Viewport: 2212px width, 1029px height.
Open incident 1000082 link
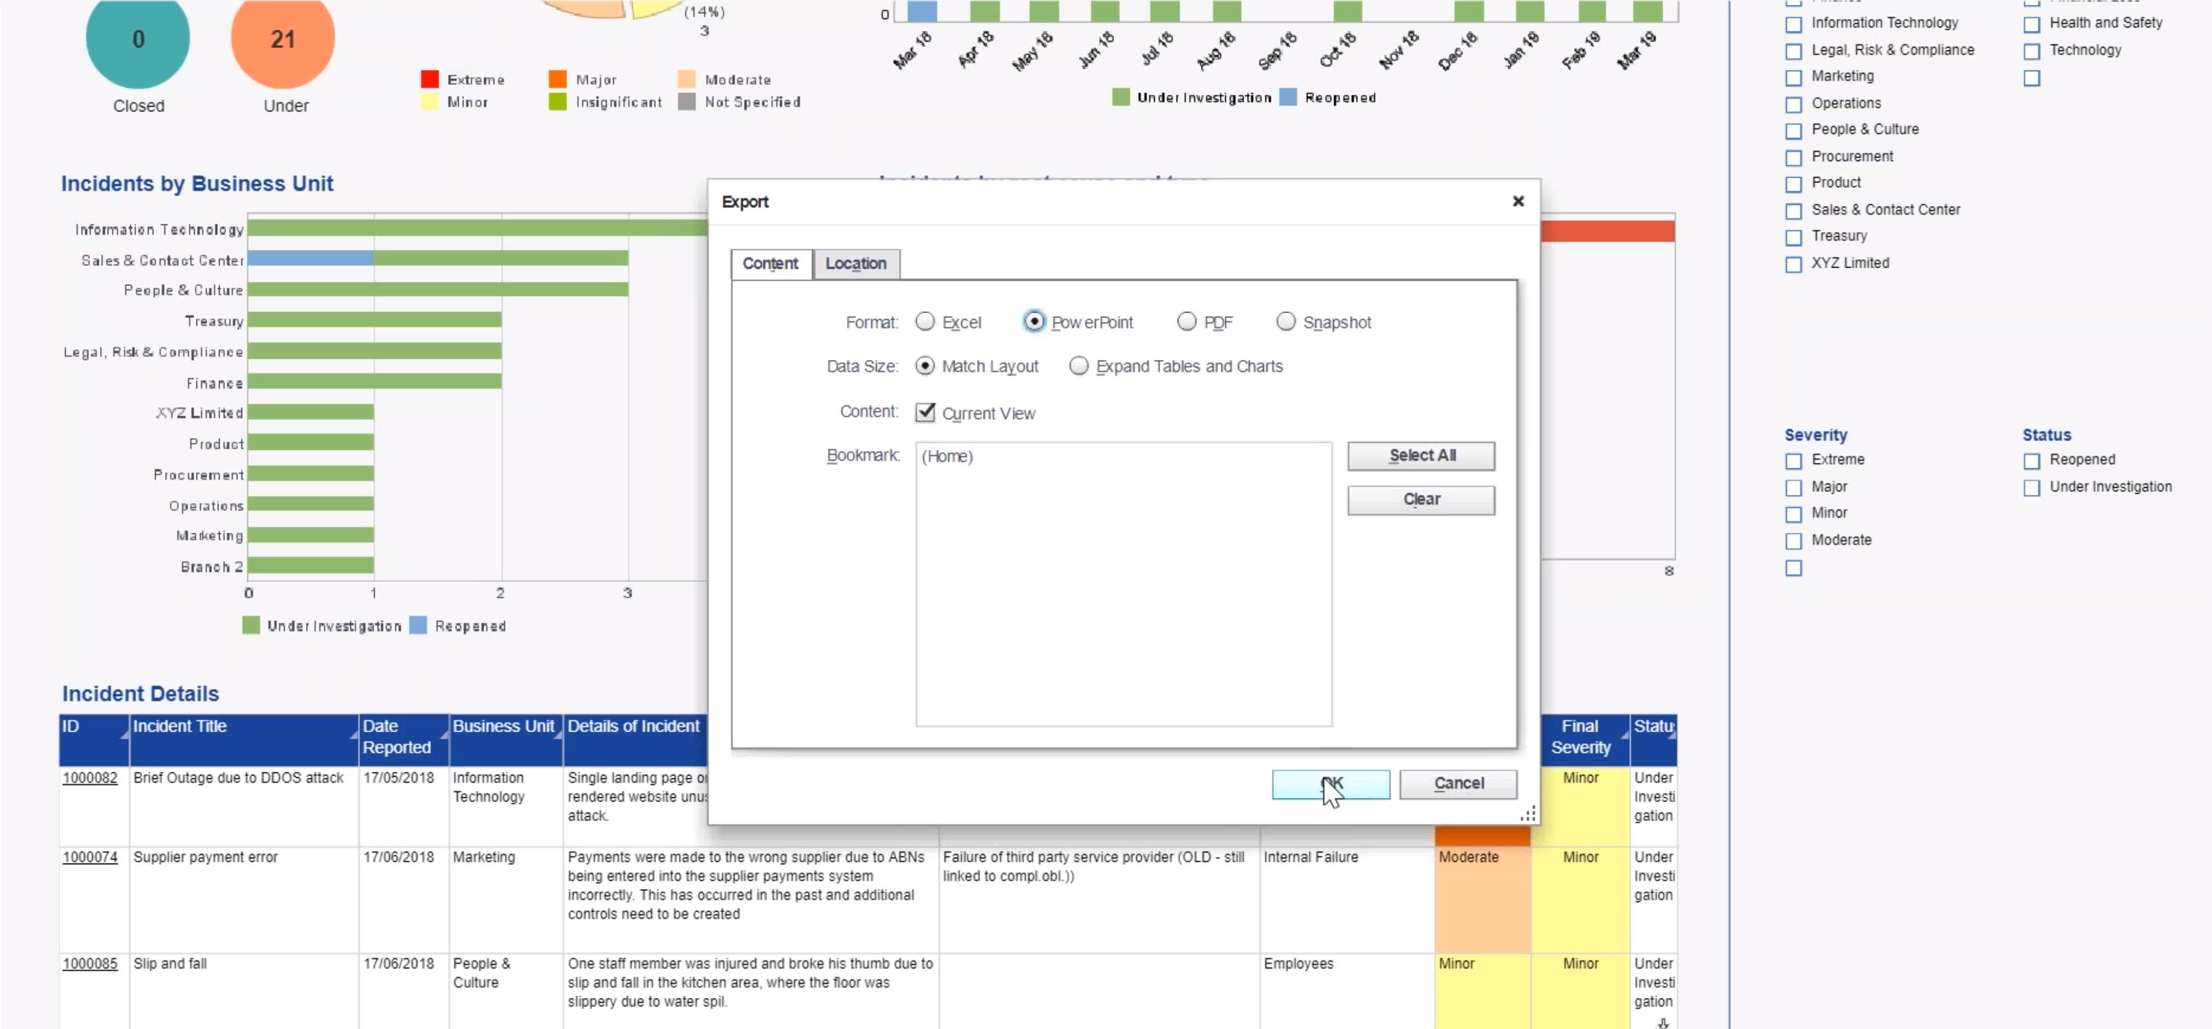(x=89, y=778)
